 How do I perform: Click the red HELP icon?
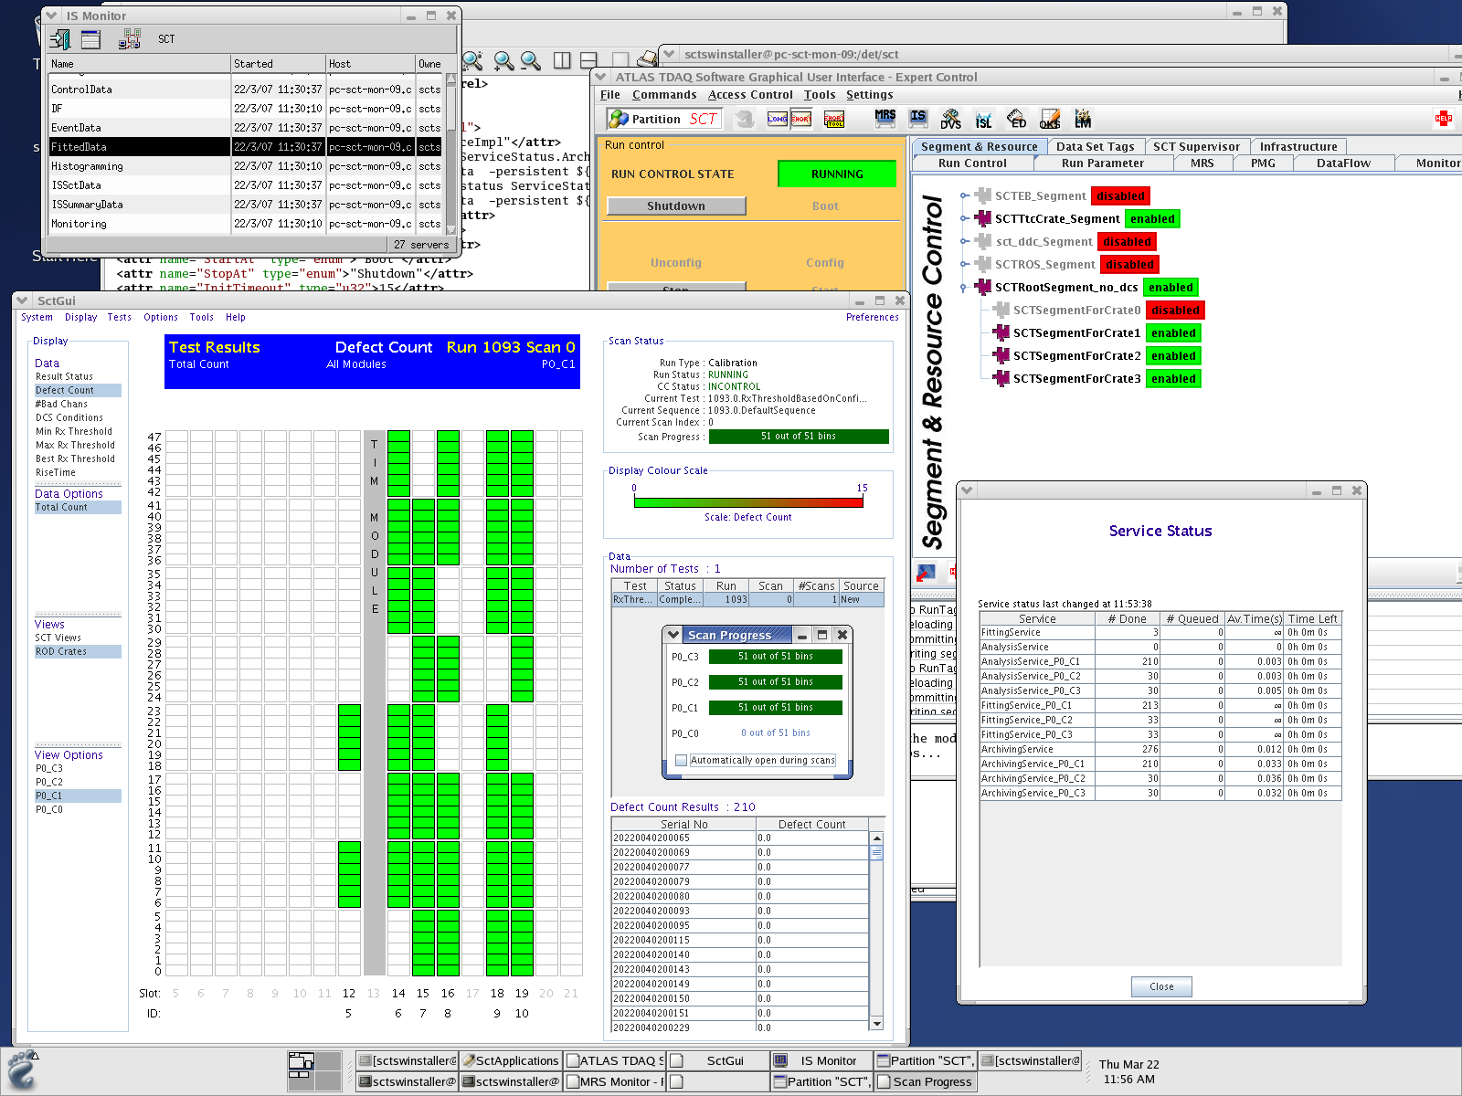coord(1444,119)
